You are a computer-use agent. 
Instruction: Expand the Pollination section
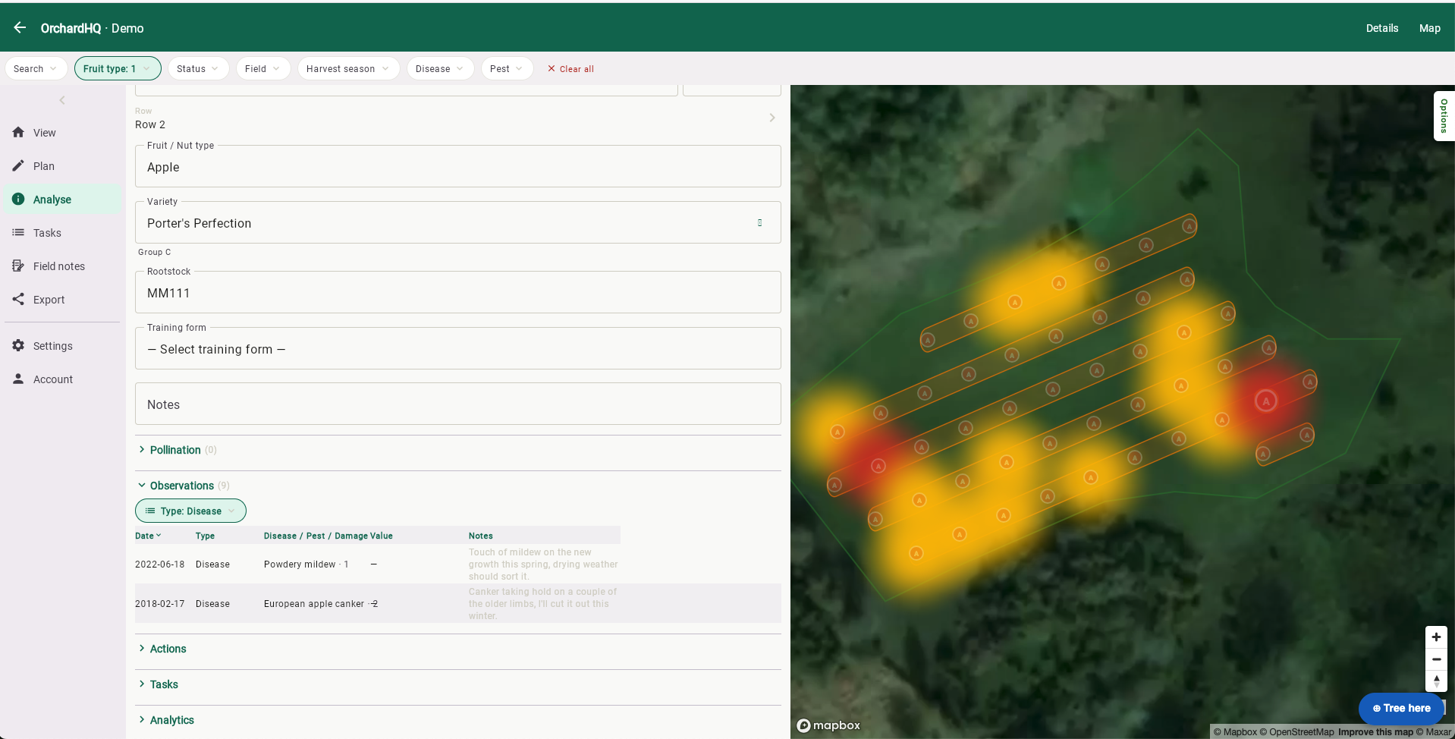pyautogui.click(x=175, y=450)
